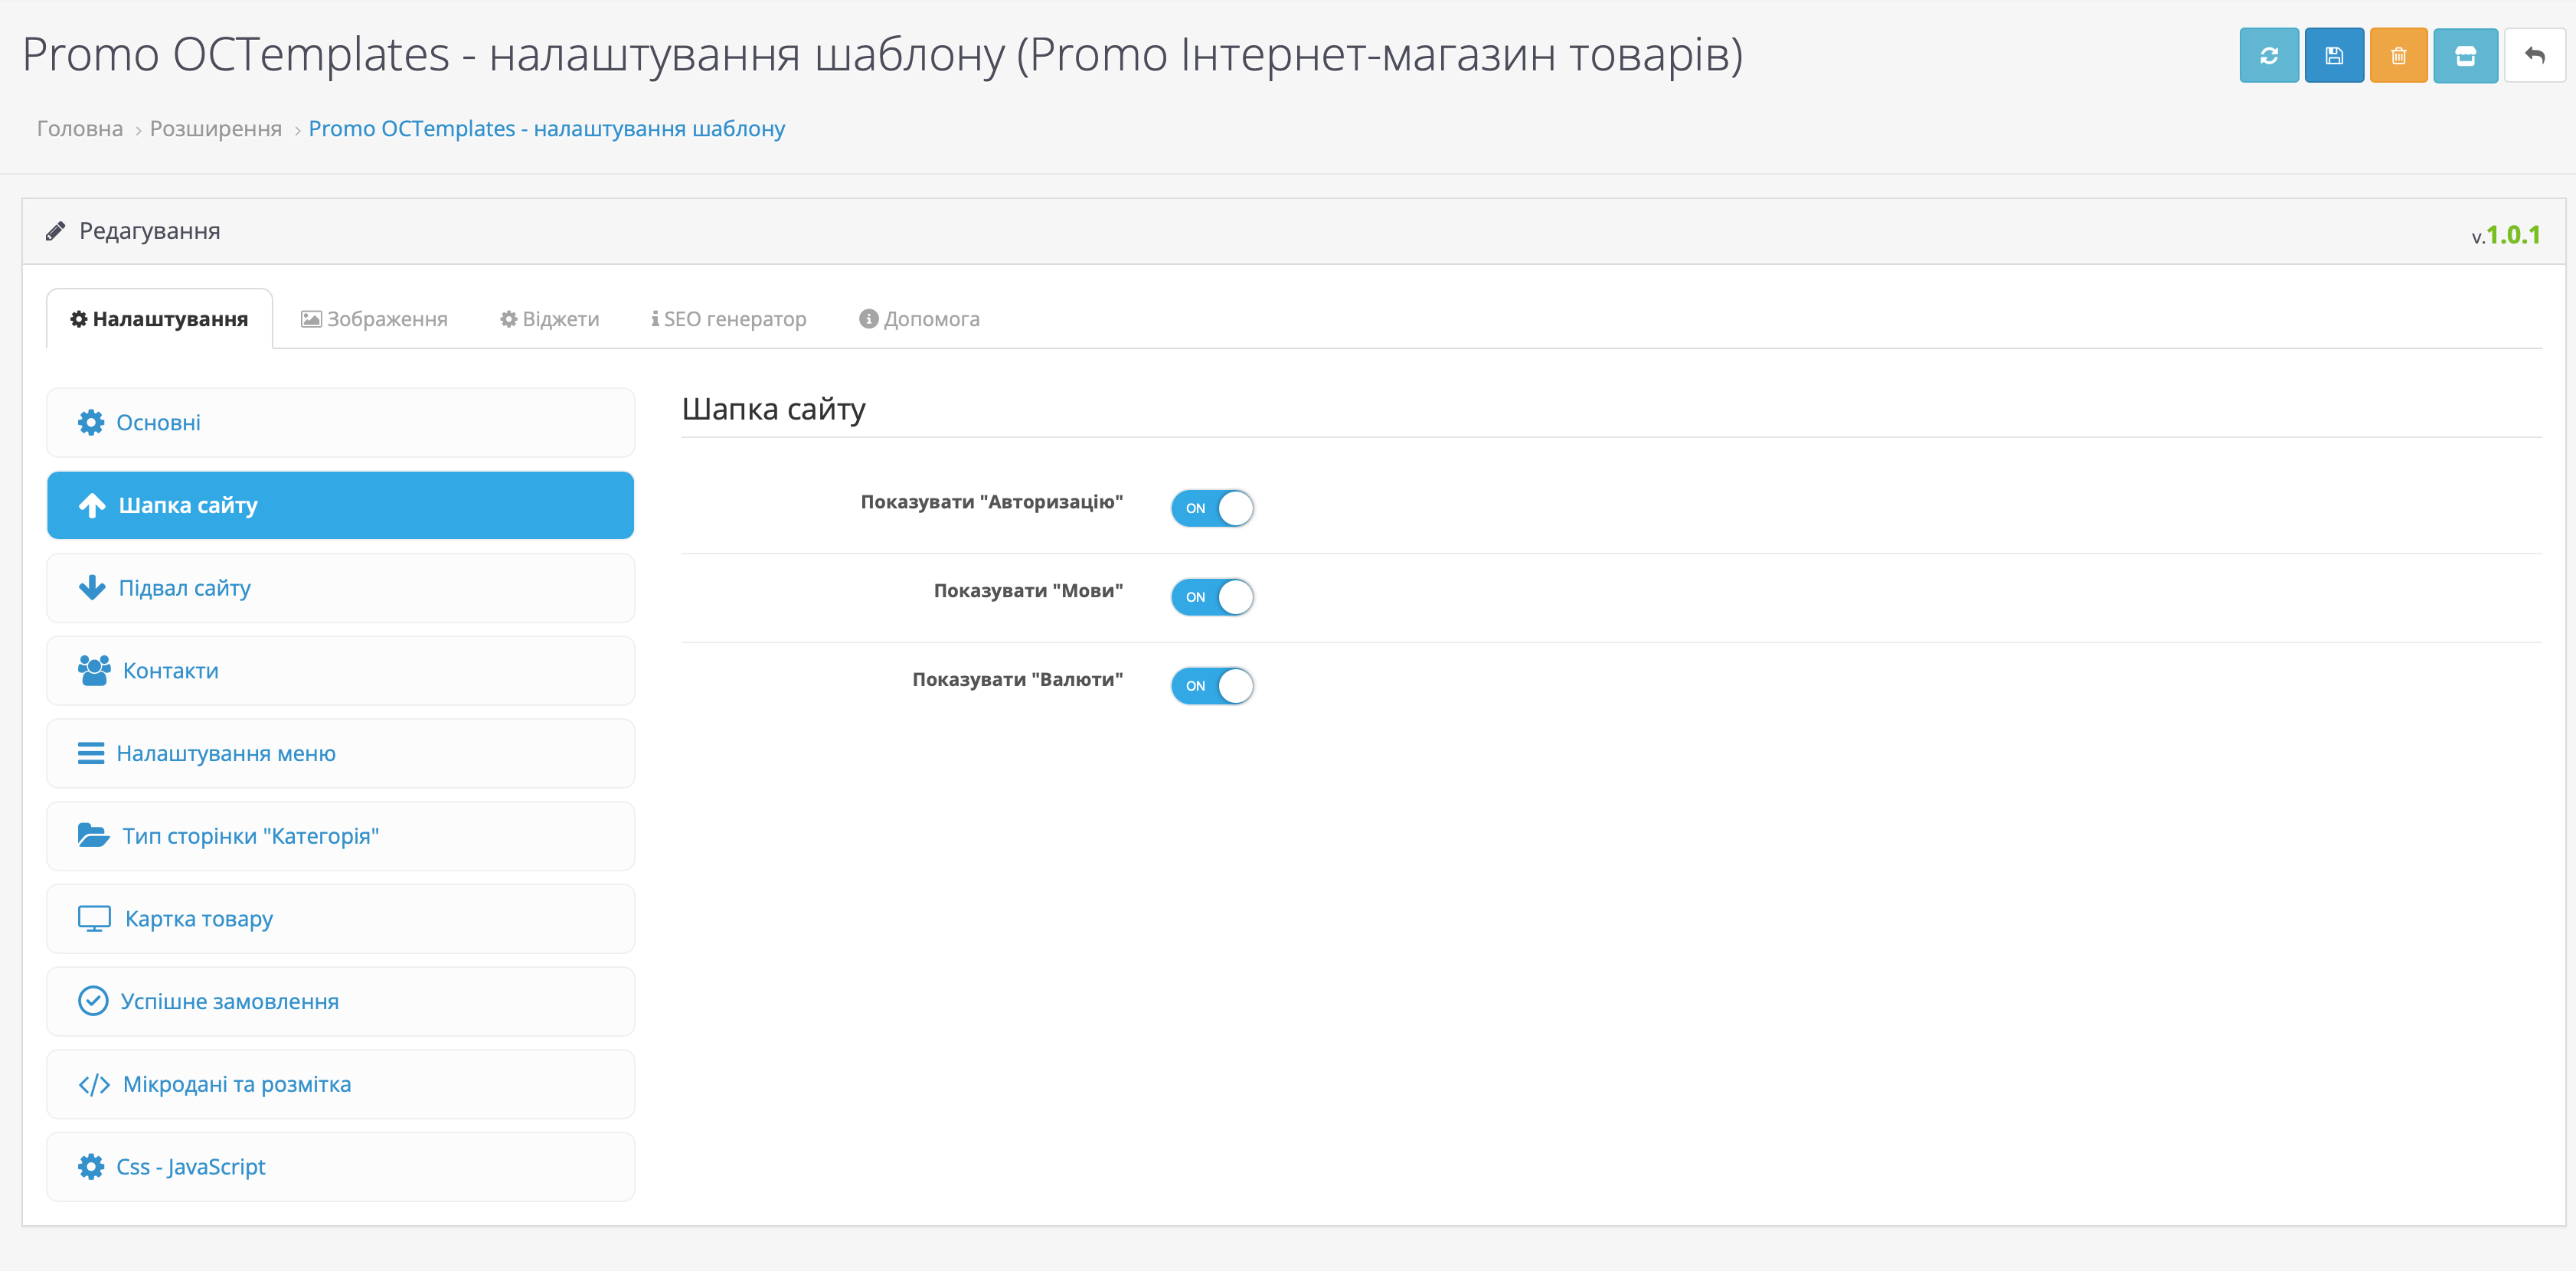Turn off Показувати "Валюти" switch
2576x1271 pixels.
1212,686
